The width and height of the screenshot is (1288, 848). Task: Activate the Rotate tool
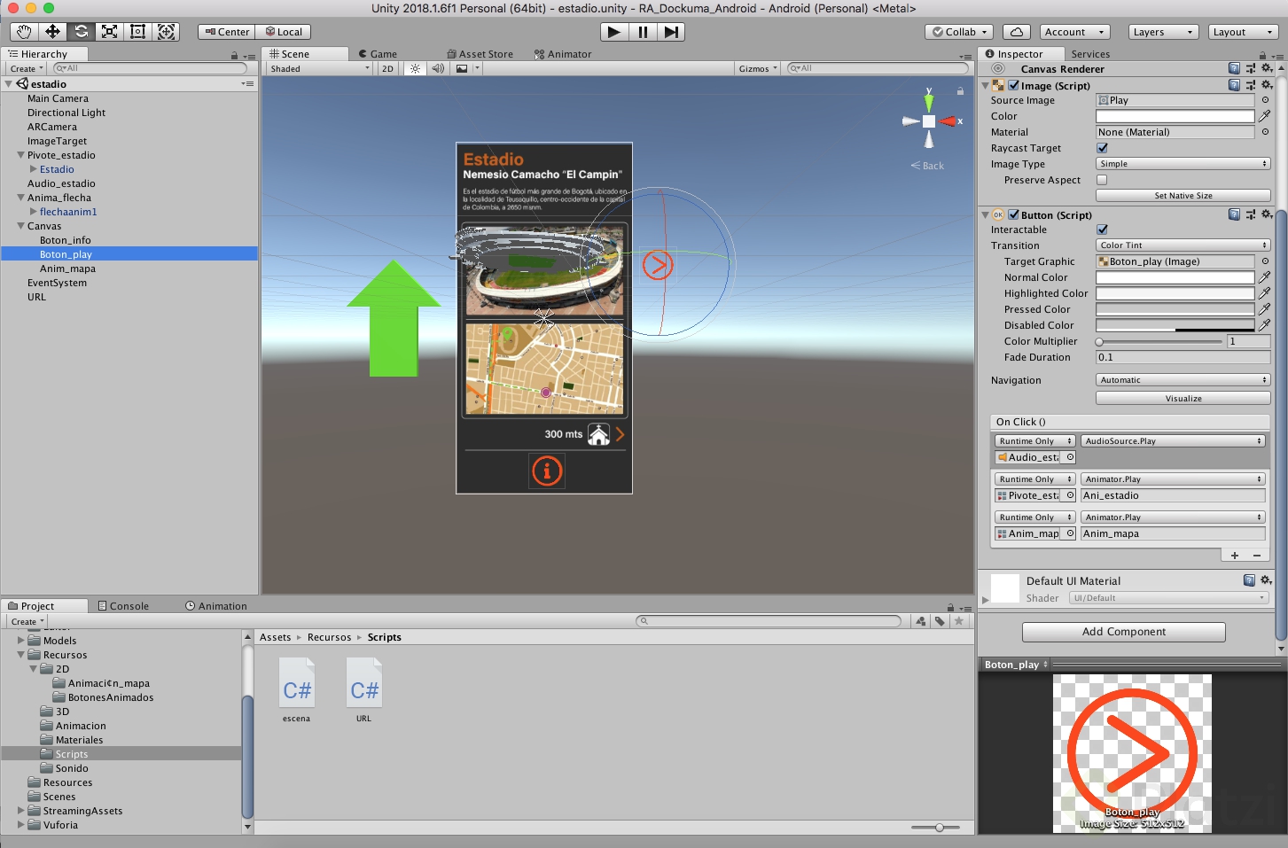(x=81, y=32)
